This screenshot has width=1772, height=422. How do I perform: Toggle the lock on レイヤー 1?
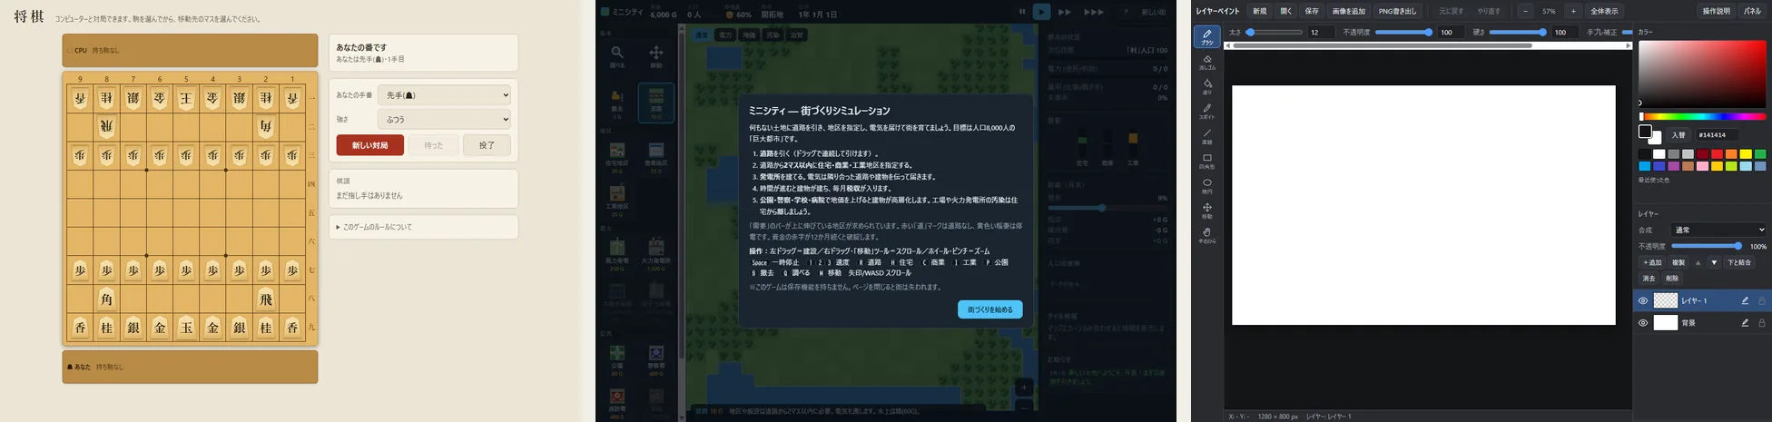[1762, 300]
